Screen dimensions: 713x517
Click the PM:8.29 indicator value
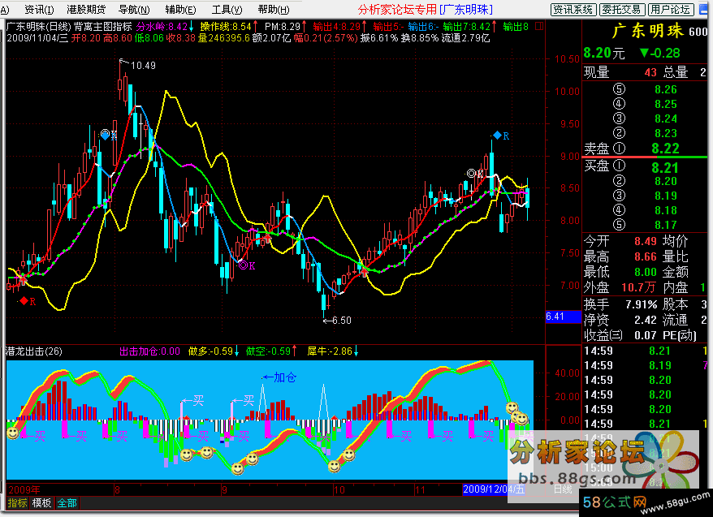click(x=286, y=26)
